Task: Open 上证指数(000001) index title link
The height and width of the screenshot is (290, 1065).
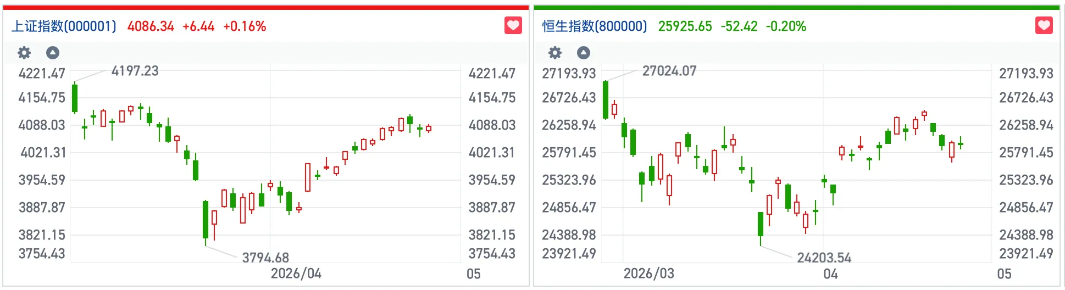Action: point(64,26)
